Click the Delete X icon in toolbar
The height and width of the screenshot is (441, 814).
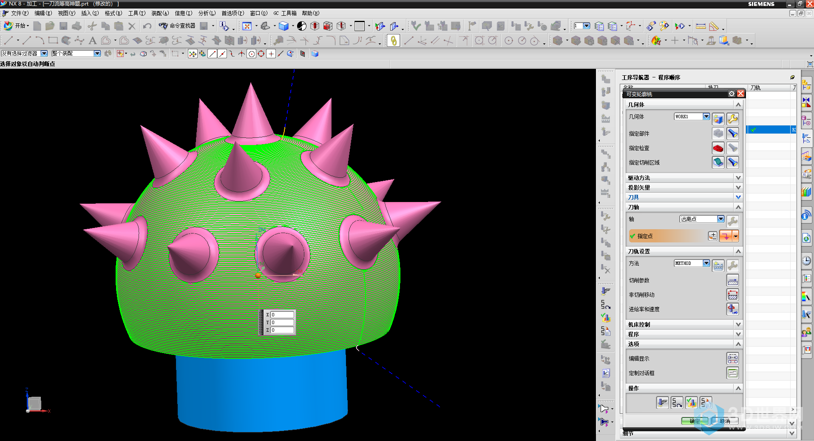pyautogui.click(x=132, y=26)
